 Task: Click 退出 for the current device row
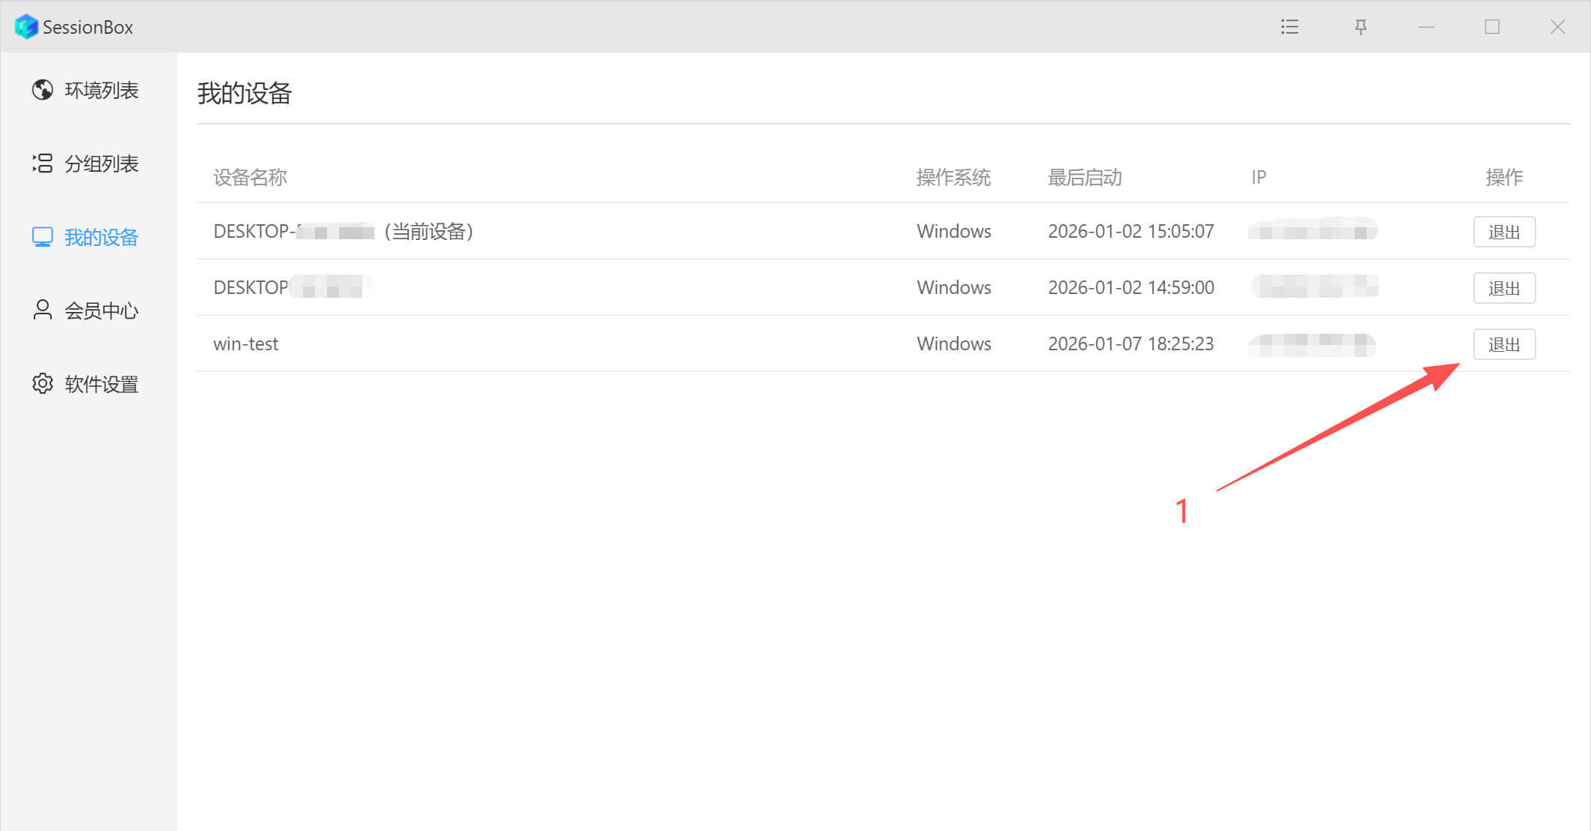pyautogui.click(x=1503, y=232)
